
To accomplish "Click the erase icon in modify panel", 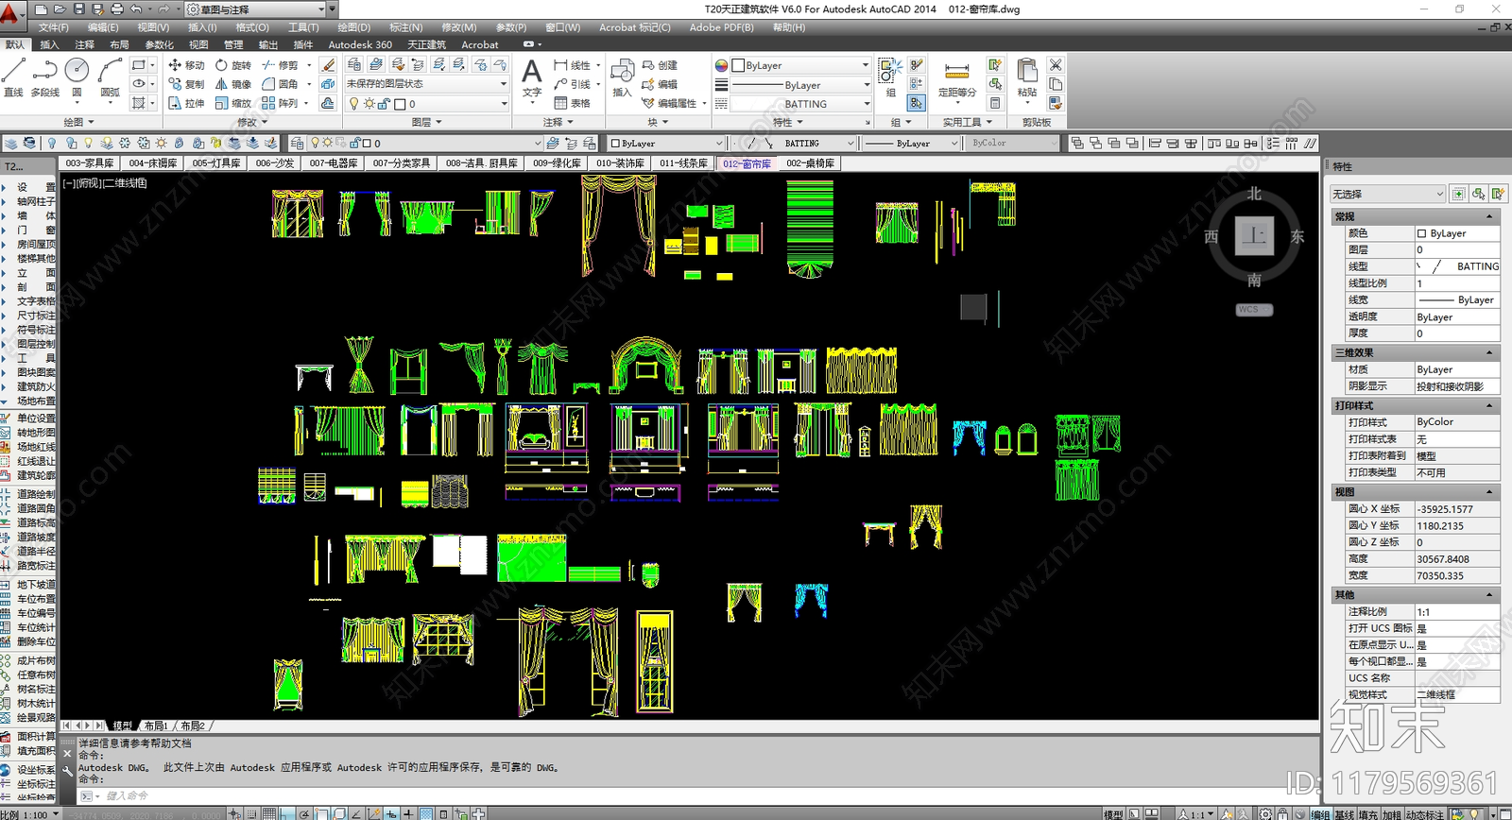I will (x=328, y=65).
